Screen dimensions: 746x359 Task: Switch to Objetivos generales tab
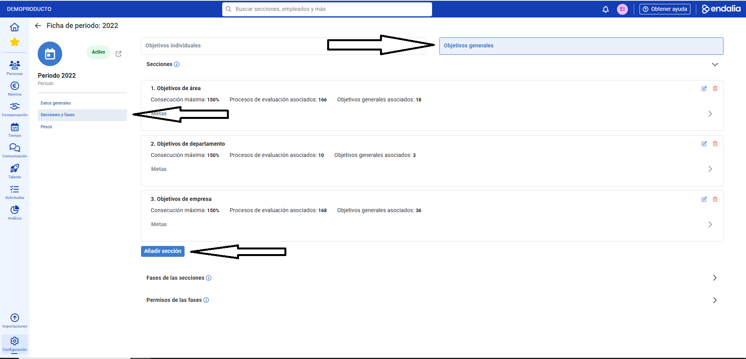click(581, 46)
